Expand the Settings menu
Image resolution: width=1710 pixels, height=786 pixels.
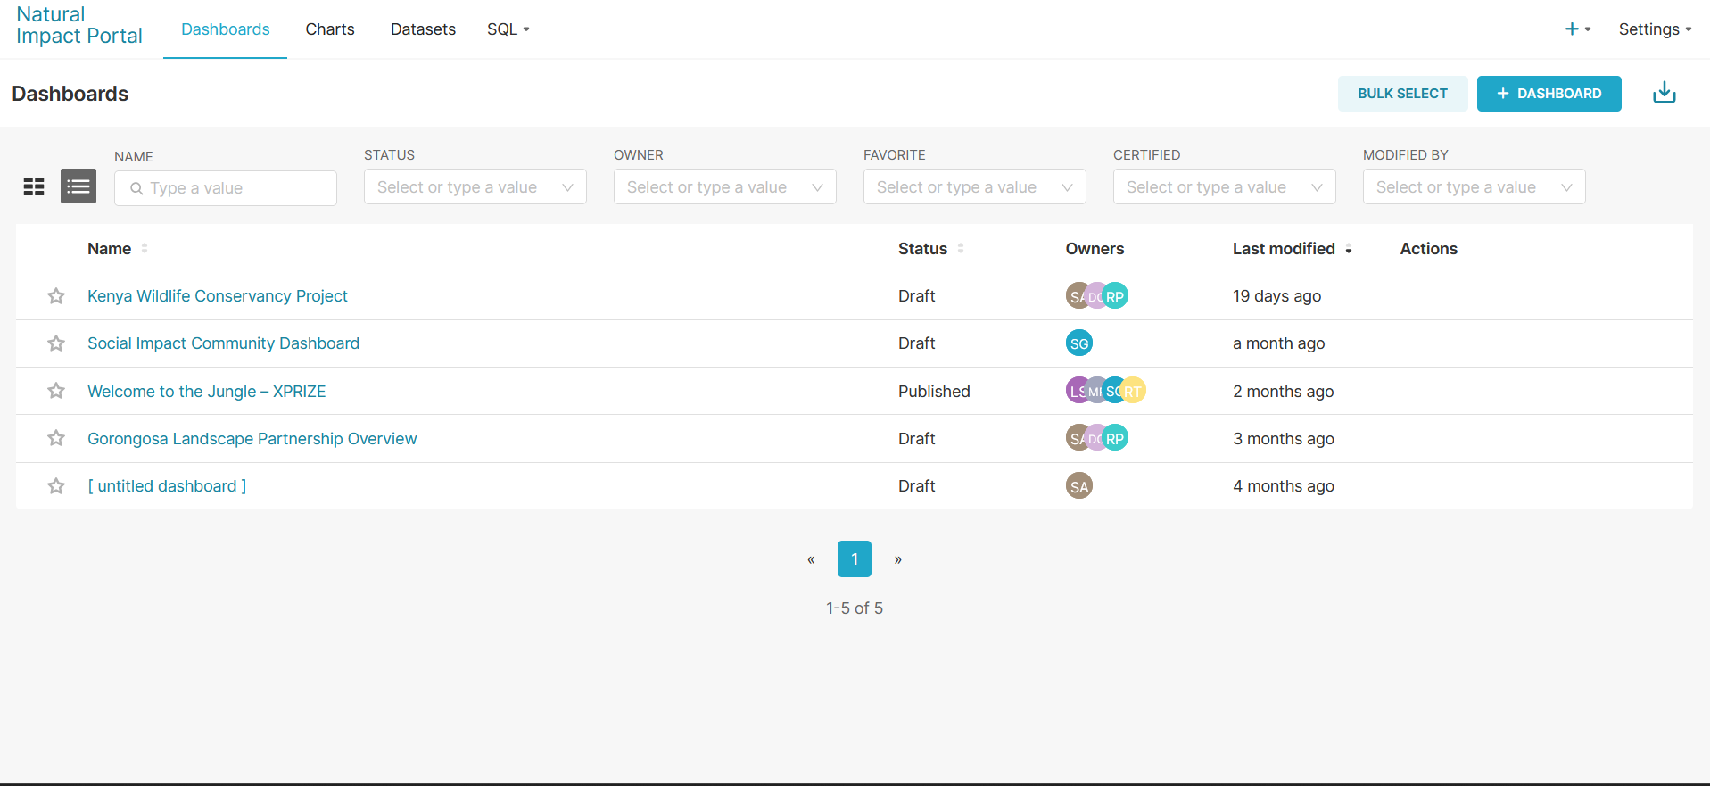(1655, 29)
